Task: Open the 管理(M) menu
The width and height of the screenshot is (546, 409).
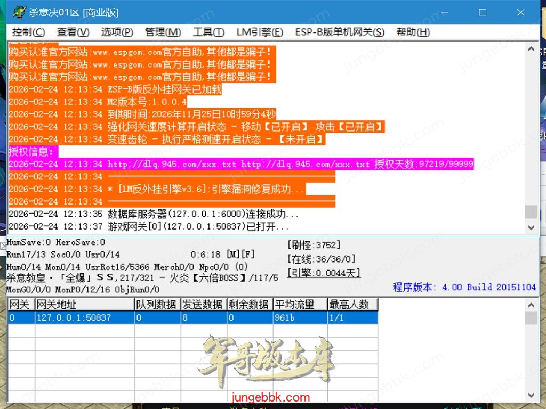Action: (x=163, y=32)
